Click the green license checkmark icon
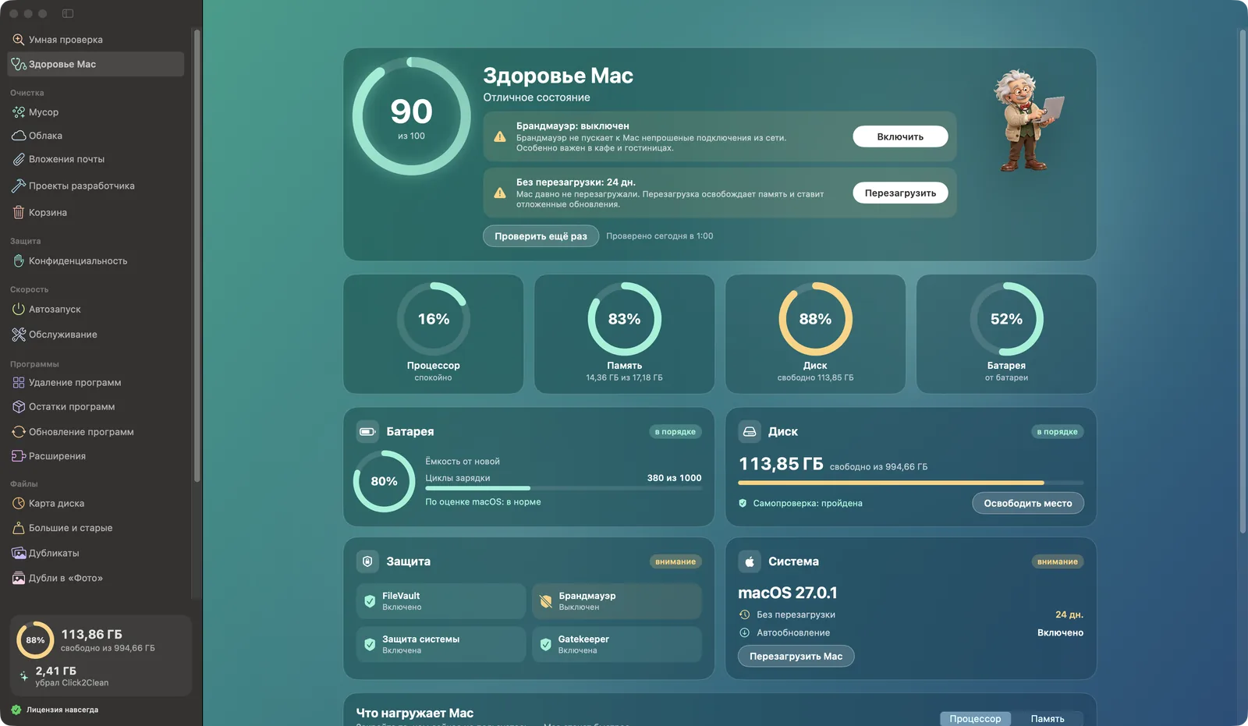The image size is (1248, 726). click(16, 710)
